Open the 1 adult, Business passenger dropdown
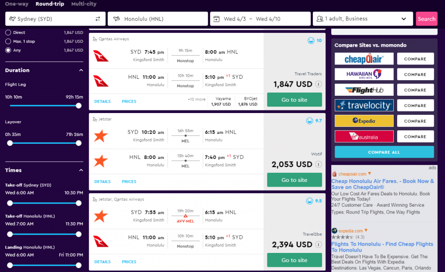 pyautogui.click(x=363, y=19)
